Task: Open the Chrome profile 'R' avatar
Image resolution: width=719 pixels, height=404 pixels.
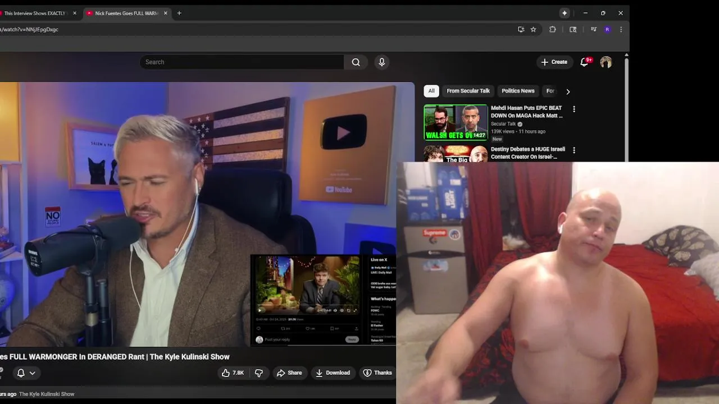Action: 607,29
